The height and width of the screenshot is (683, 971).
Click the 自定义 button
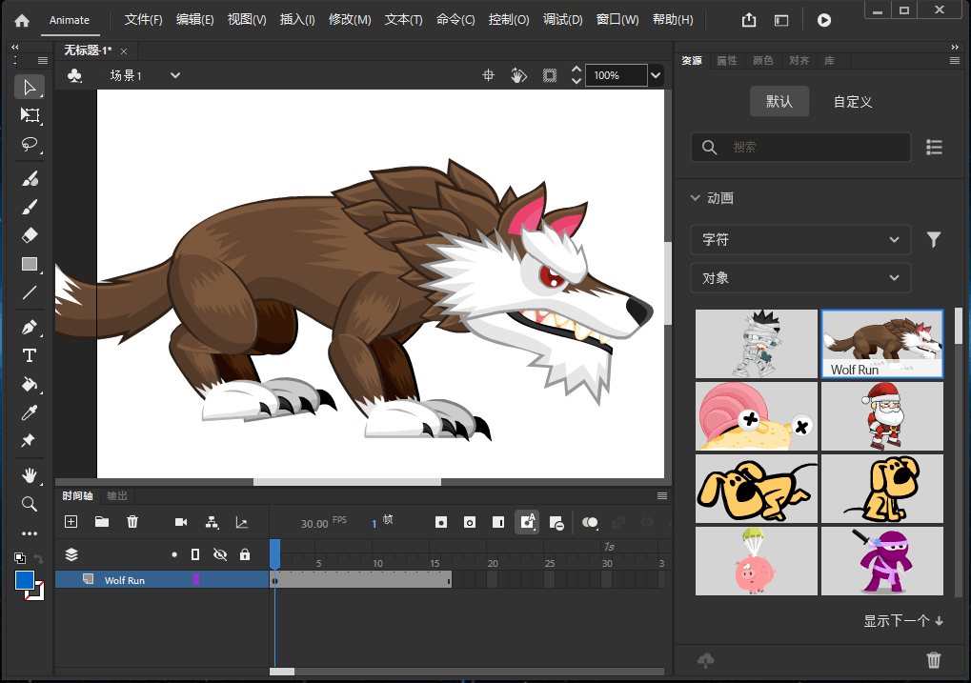pos(852,102)
